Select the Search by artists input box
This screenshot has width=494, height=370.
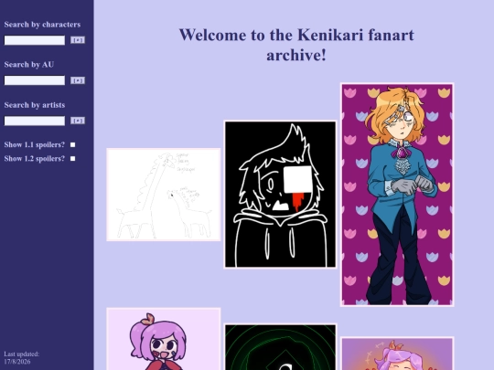35,121
